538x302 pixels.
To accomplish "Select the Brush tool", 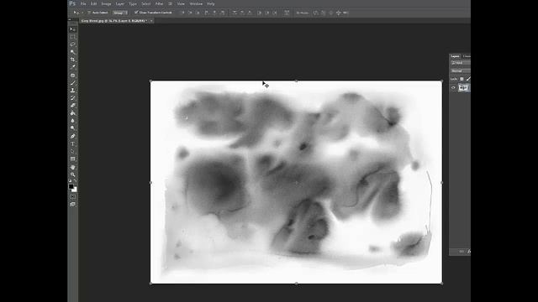I will coord(72,83).
